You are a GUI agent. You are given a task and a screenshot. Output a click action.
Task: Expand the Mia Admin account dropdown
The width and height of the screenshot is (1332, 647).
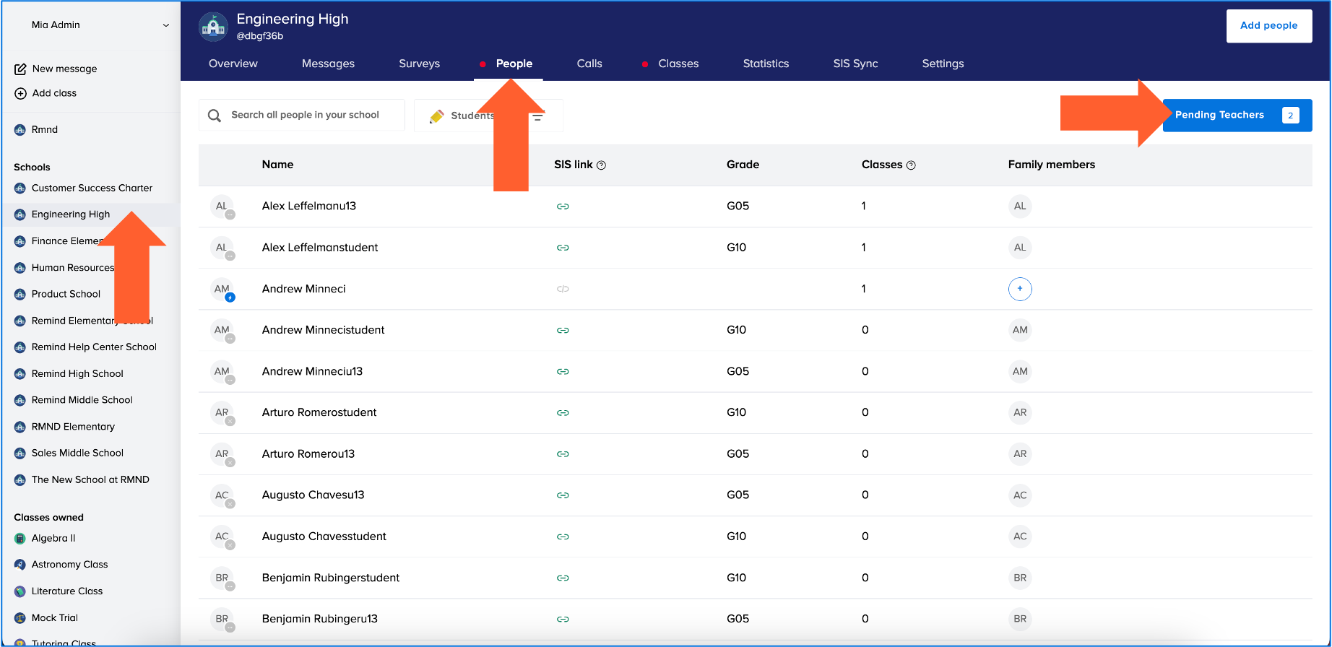point(165,25)
